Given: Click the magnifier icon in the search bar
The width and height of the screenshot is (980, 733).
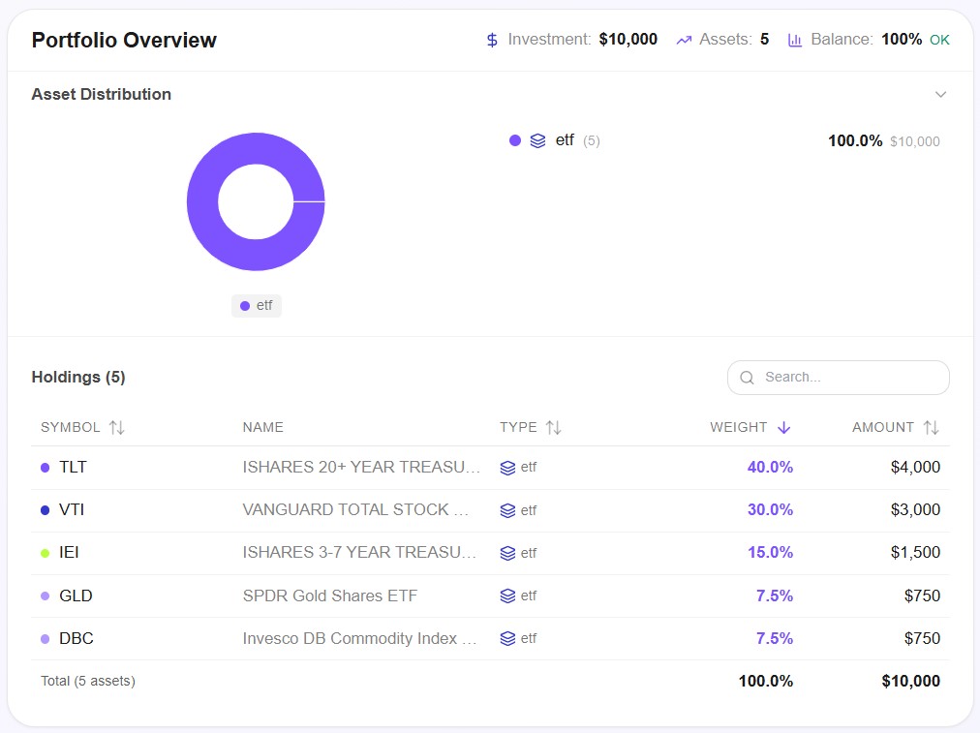Looking at the screenshot, I should click(x=747, y=378).
